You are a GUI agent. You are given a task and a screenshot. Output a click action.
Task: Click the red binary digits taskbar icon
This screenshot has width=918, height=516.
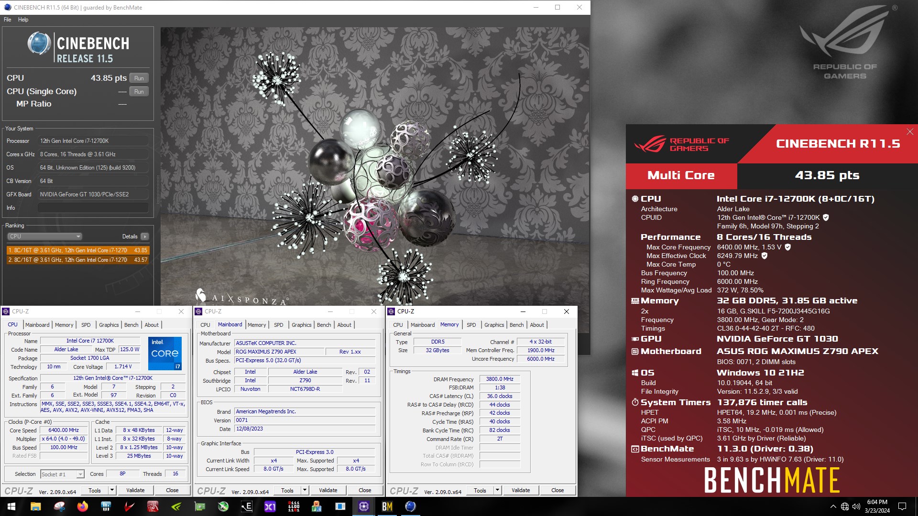click(x=294, y=506)
